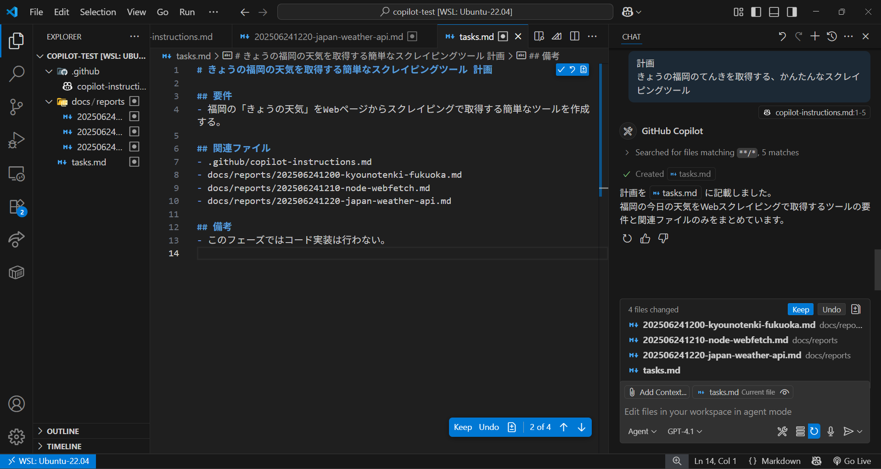Configure tools with the wrench icon

point(782,431)
